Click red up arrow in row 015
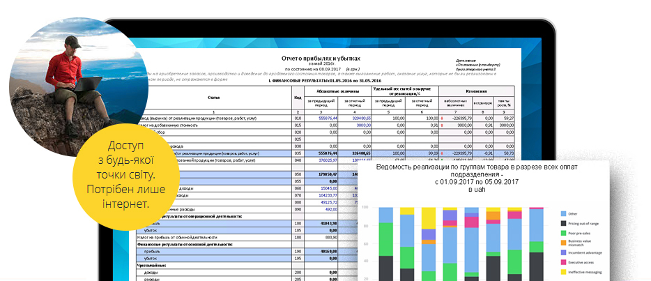The width and height of the screenshot is (651, 281). [x=442, y=126]
